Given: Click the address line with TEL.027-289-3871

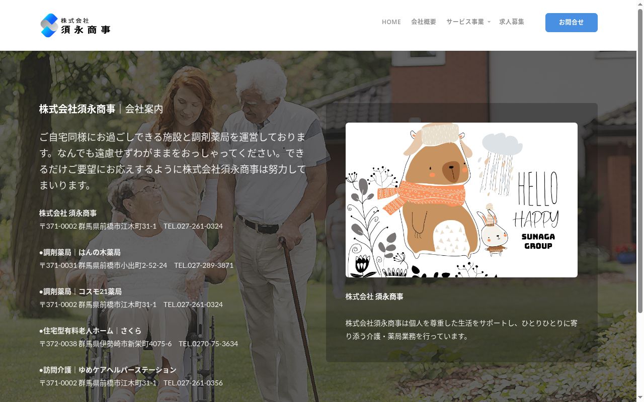Looking at the screenshot, I should tap(136, 265).
